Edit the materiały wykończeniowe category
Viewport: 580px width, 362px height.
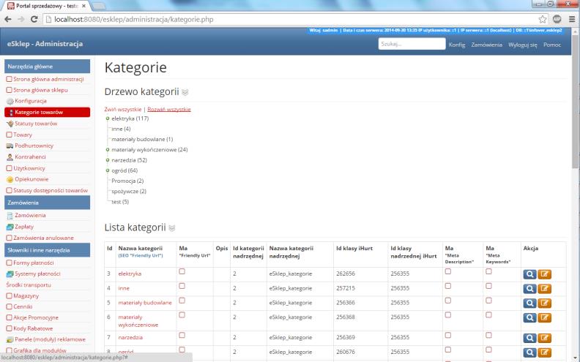[x=545, y=317]
